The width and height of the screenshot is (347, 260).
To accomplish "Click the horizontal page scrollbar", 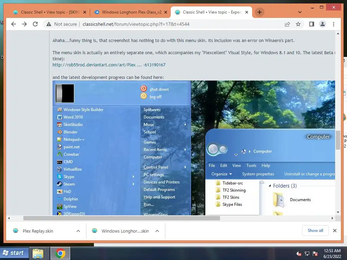I will point(122,218).
